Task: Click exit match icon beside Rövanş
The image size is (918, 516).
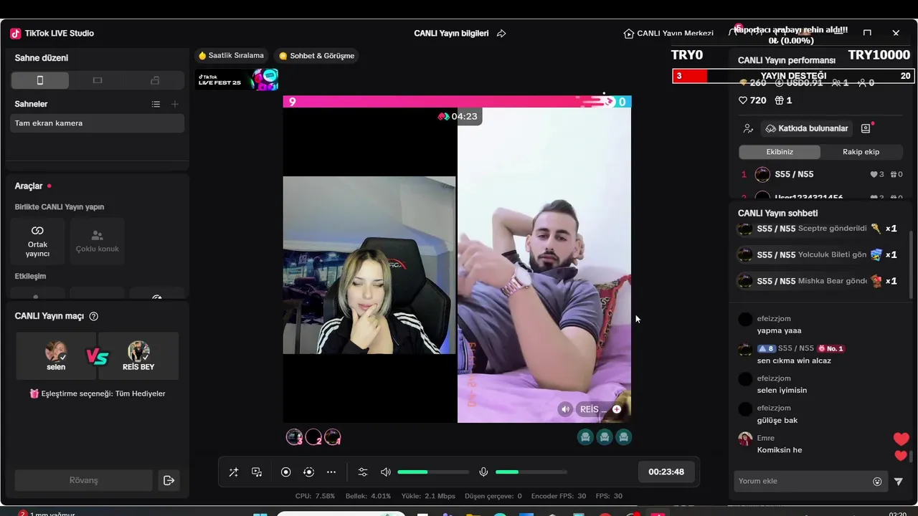Action: coord(169,480)
